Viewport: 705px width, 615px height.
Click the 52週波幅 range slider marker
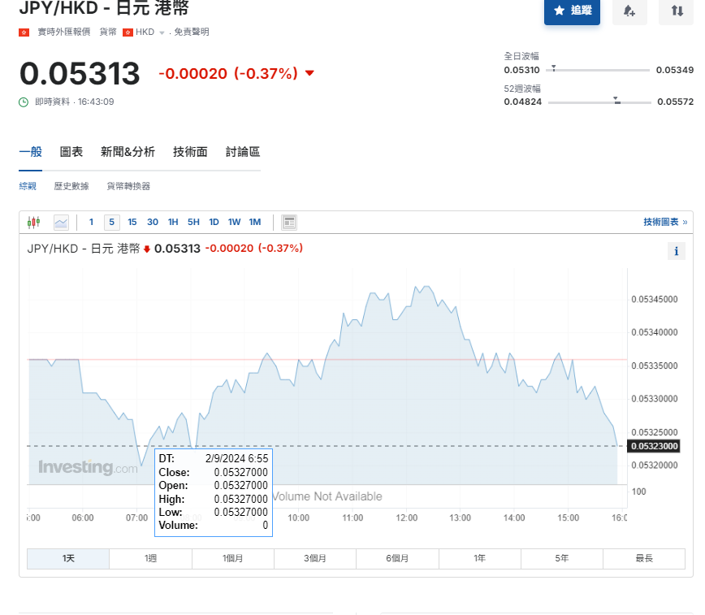pos(616,101)
